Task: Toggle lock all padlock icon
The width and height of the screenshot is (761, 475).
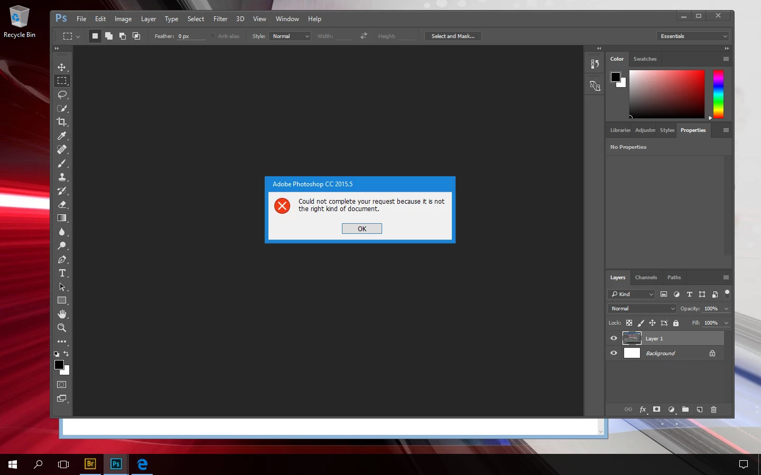Action: point(676,323)
